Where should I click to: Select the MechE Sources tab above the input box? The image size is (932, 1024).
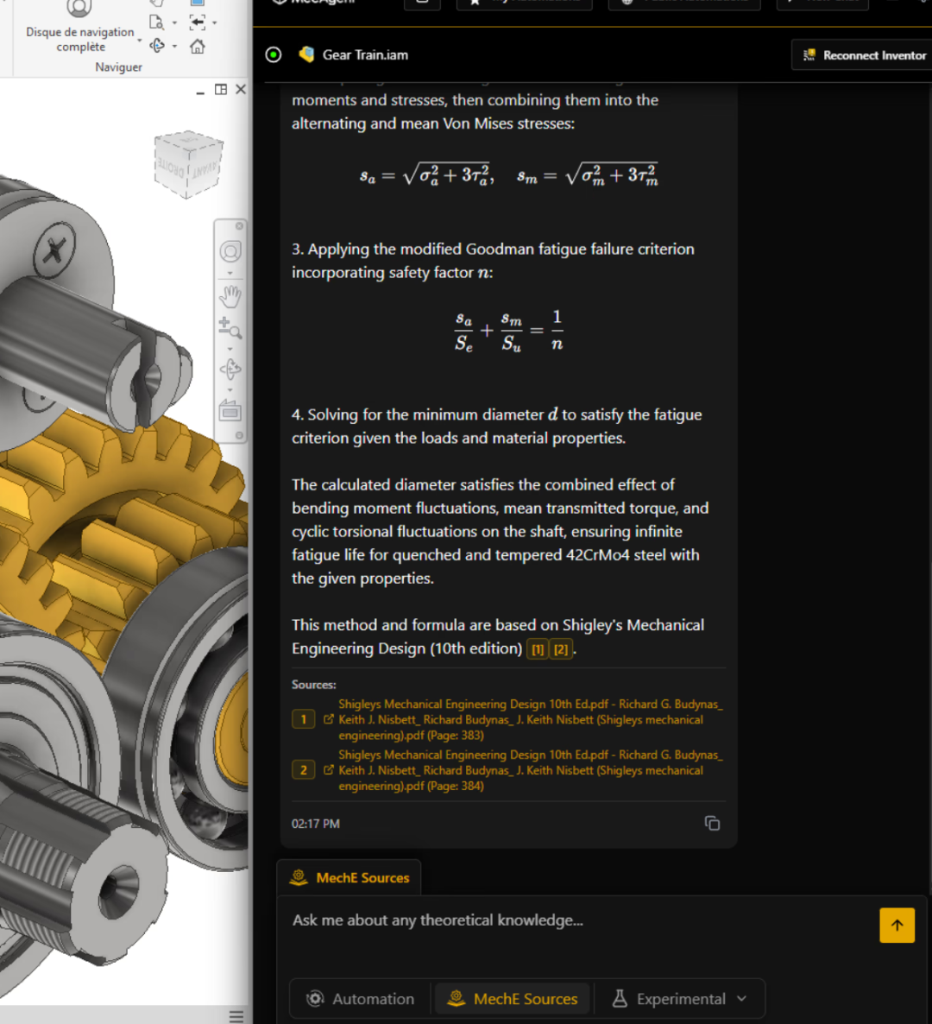(349, 878)
